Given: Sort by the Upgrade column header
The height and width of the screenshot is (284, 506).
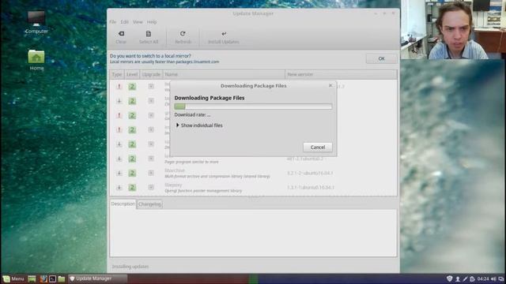Looking at the screenshot, I should [x=151, y=74].
